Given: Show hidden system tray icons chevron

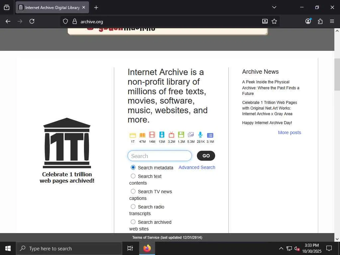Looking at the screenshot, I should point(281,248).
